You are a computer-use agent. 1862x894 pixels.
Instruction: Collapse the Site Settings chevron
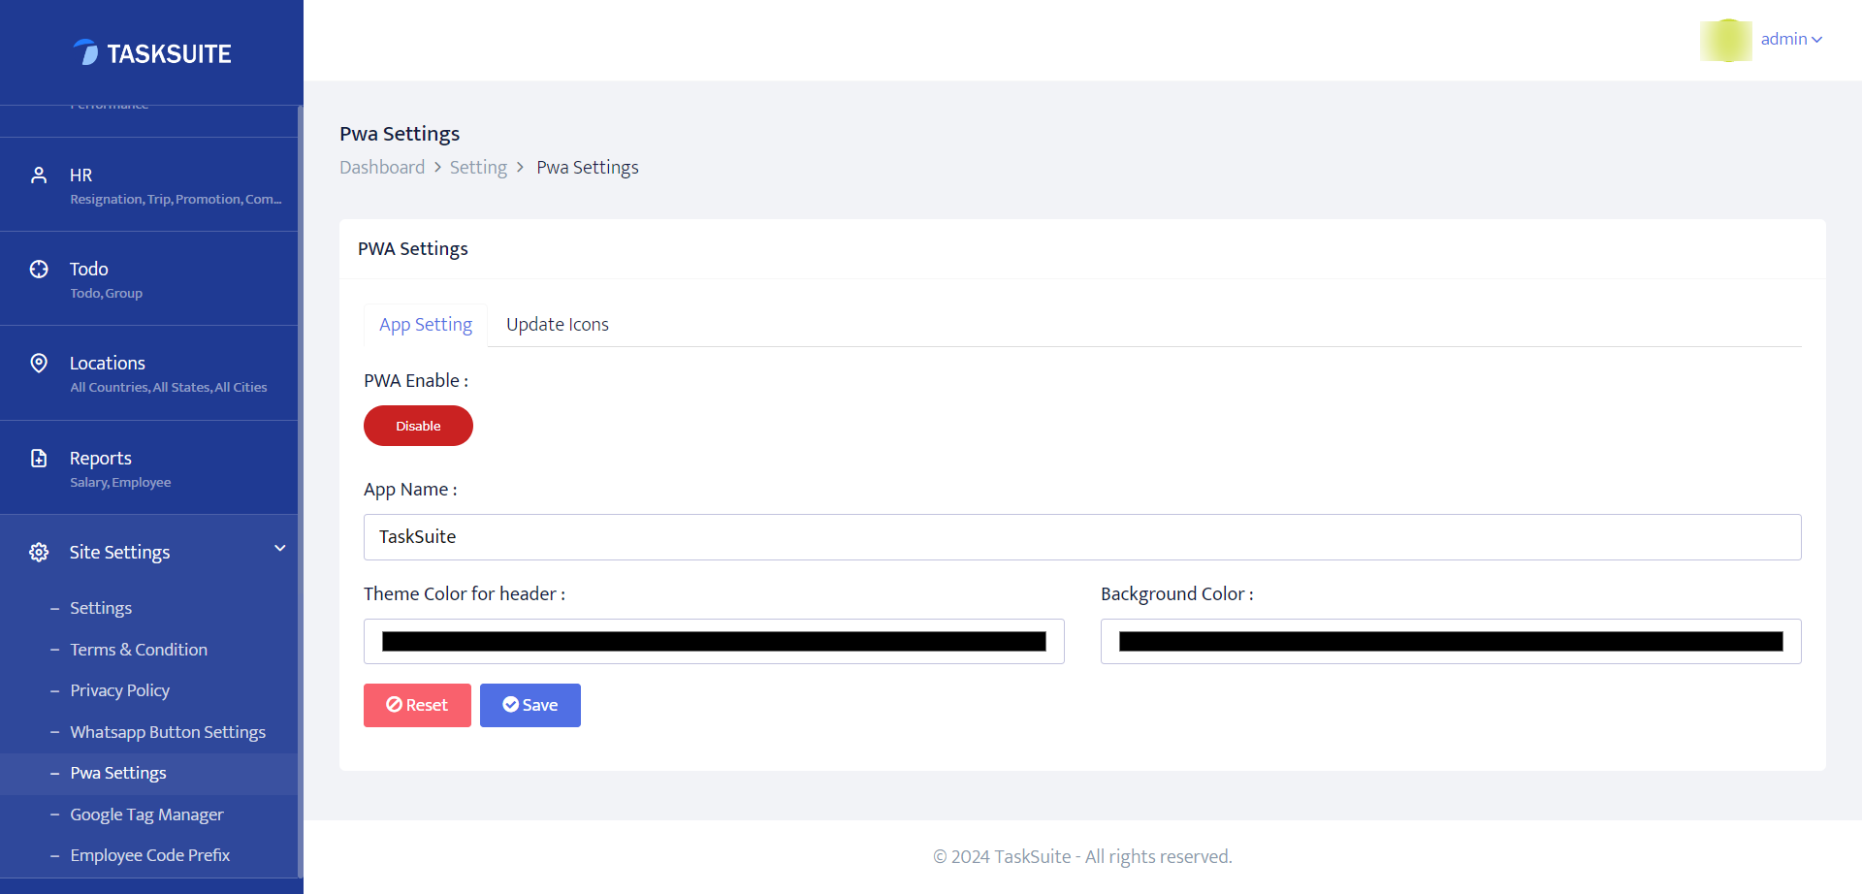tap(280, 549)
